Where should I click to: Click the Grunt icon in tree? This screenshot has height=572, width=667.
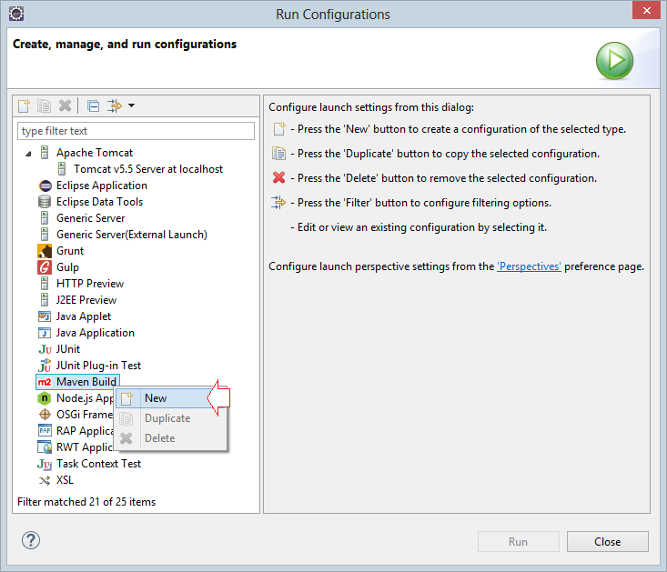pos(45,251)
